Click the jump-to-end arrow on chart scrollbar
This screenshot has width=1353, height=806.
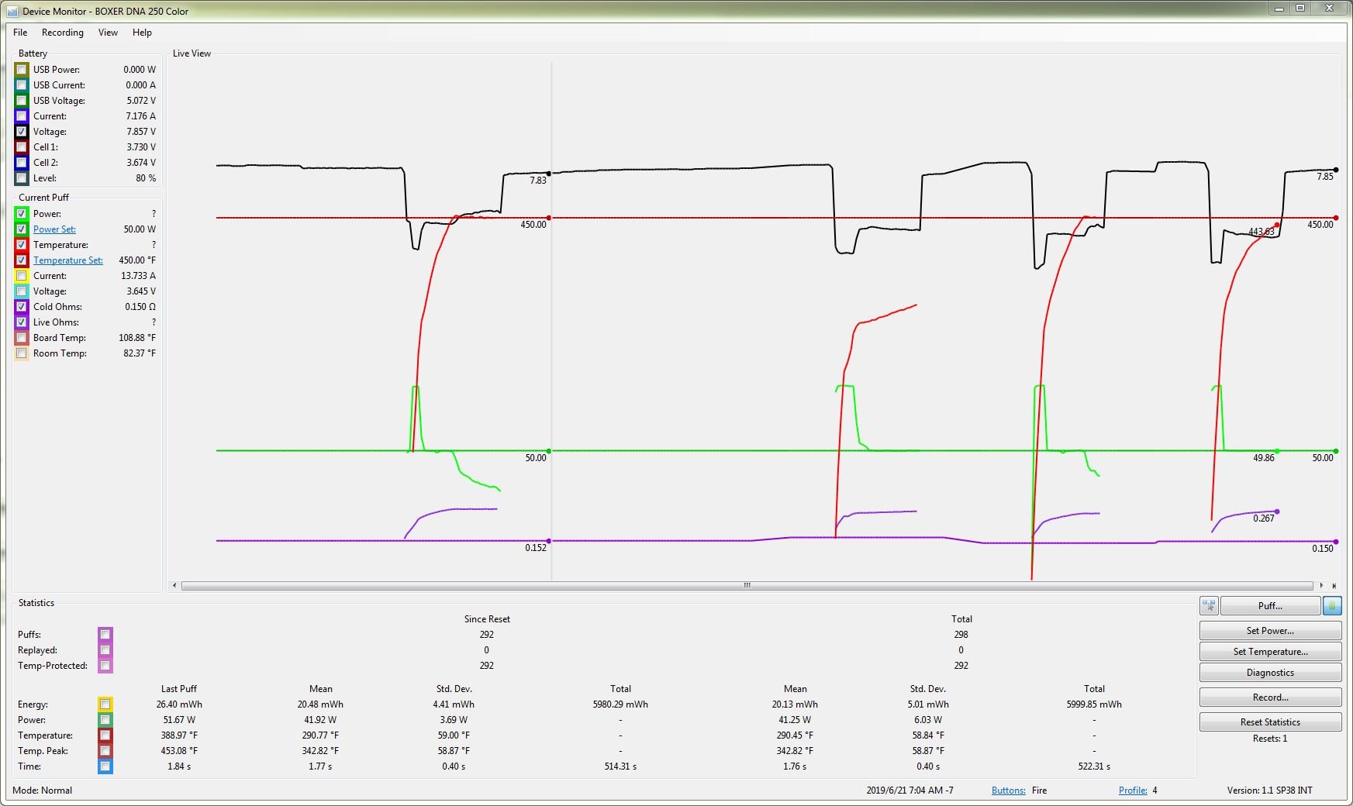coord(1334,586)
